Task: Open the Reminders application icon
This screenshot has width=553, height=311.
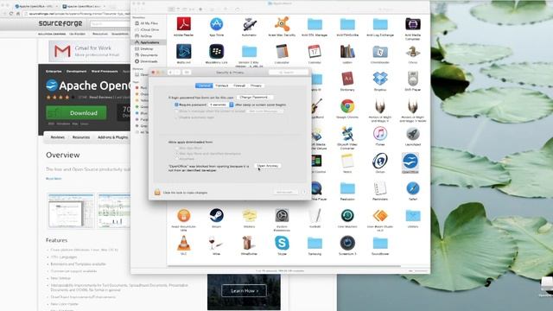Action: coord(380,188)
